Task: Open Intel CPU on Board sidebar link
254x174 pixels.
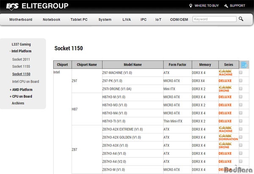Action: click(25, 82)
